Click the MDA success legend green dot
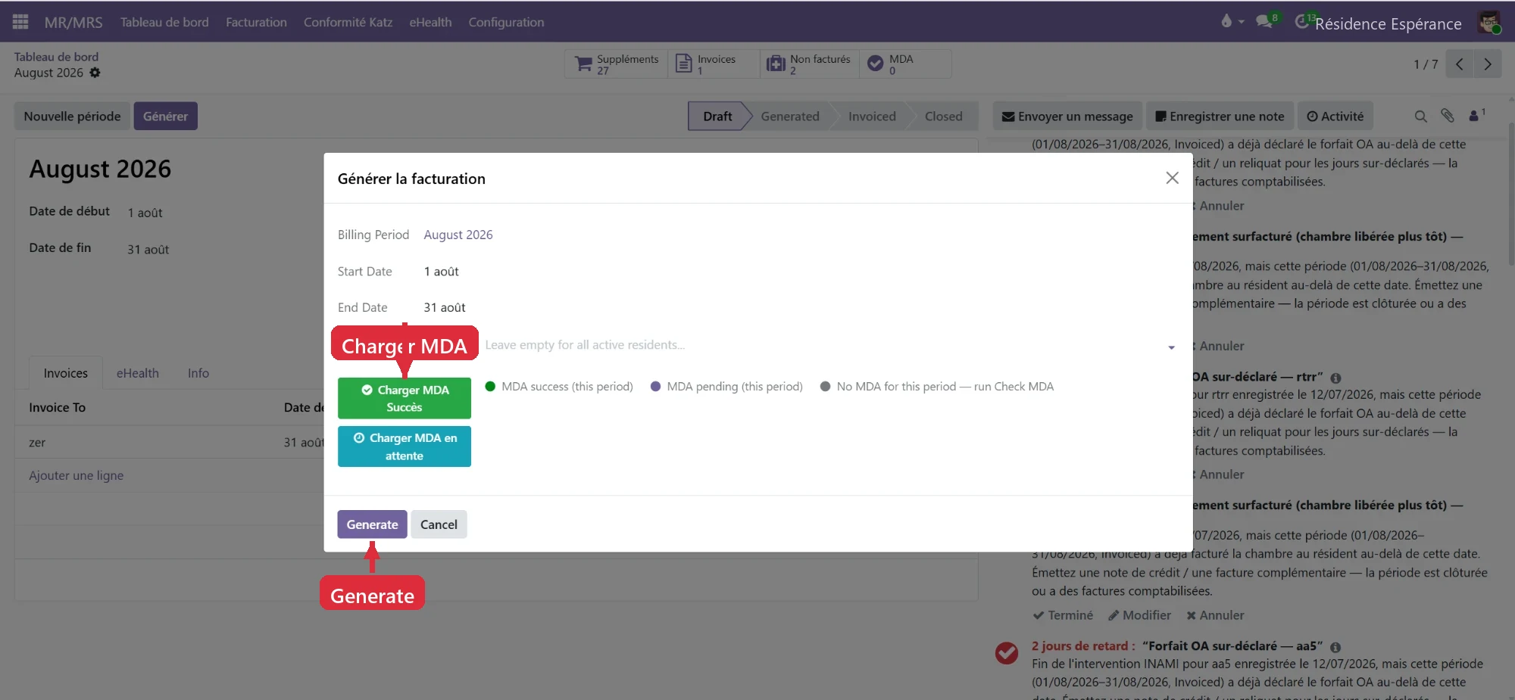Screen dimensions: 1515x700 tap(490, 386)
